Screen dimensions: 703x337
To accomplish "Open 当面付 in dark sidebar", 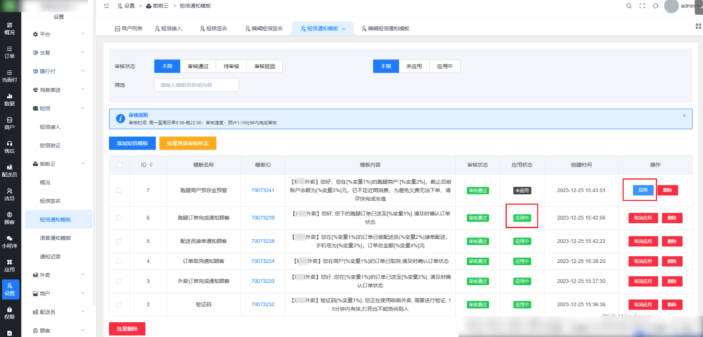I will 10,76.
